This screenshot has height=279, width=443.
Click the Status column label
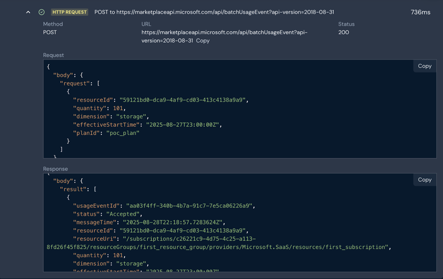(347, 24)
